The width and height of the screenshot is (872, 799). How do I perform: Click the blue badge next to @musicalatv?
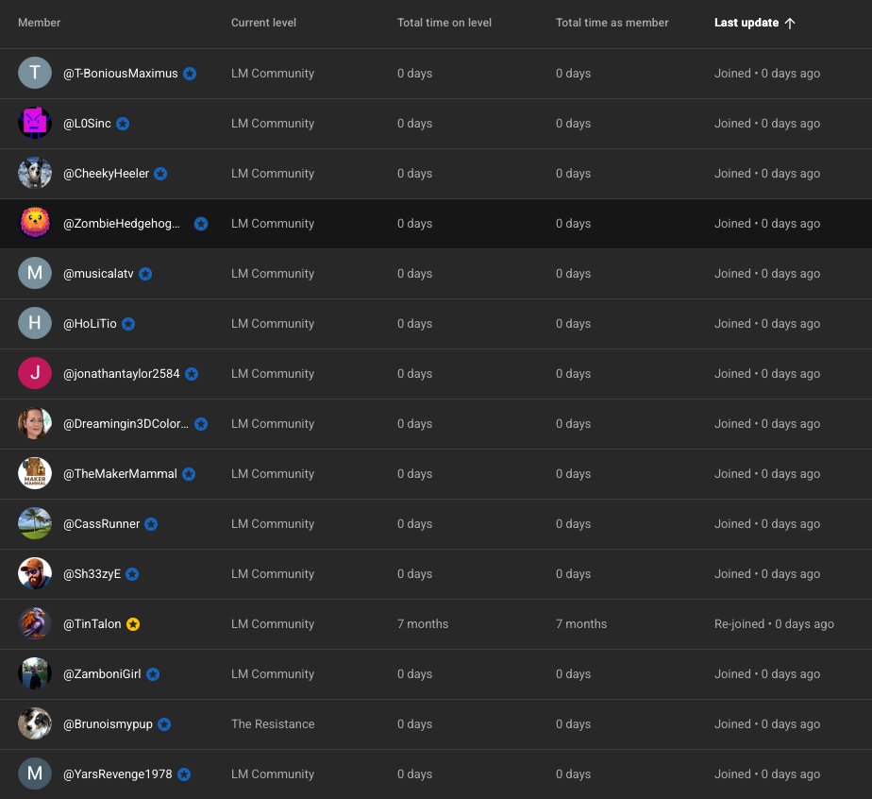(x=145, y=274)
